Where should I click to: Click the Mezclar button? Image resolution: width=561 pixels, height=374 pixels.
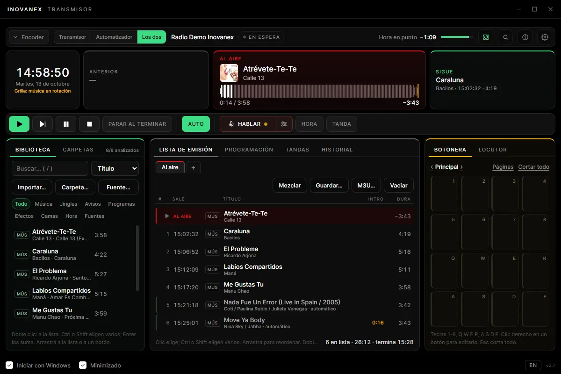290,185
